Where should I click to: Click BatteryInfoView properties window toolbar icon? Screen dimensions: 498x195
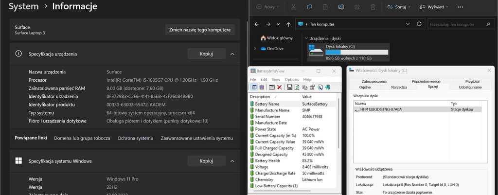pyautogui.click(x=272, y=87)
